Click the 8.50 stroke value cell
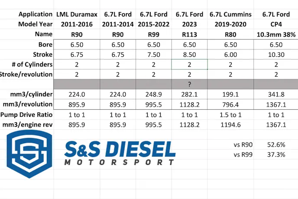The image size is (298, 199). (x=189, y=54)
